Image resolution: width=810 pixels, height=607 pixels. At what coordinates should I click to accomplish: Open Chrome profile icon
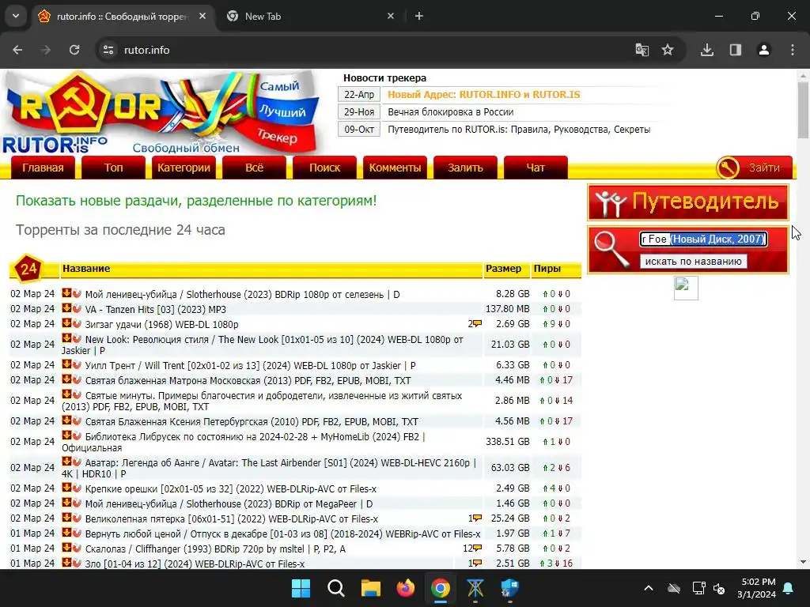[x=764, y=50]
